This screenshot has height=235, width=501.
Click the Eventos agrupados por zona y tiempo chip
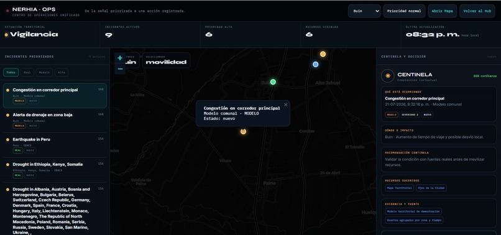[x=414, y=220]
